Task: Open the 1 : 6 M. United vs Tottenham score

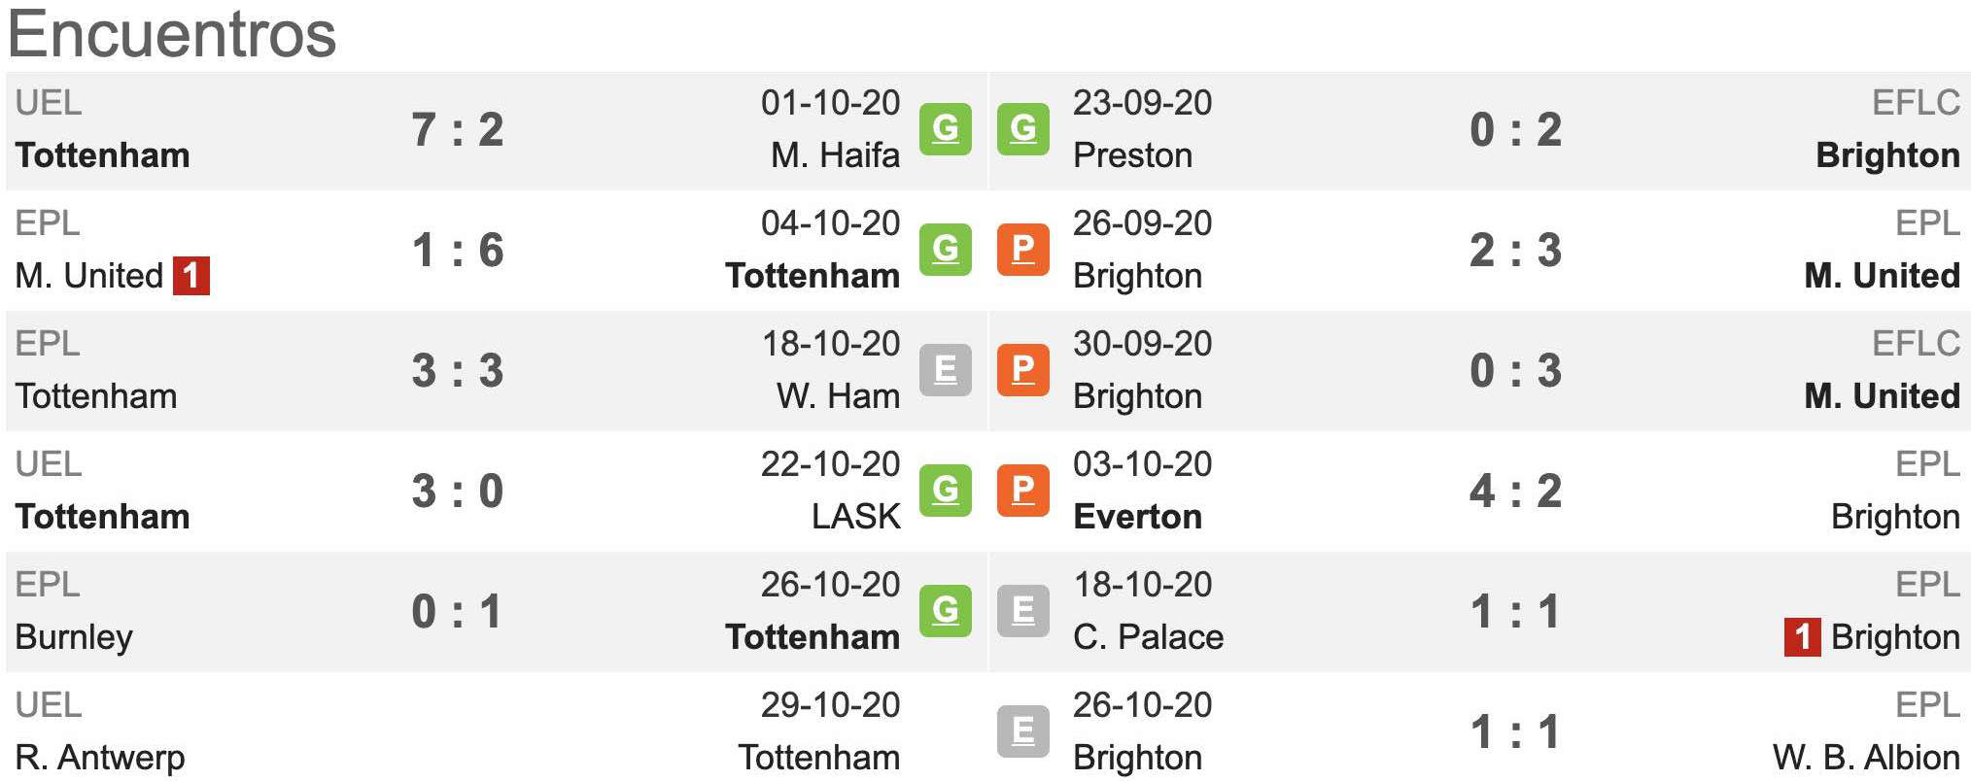Action: tap(458, 251)
